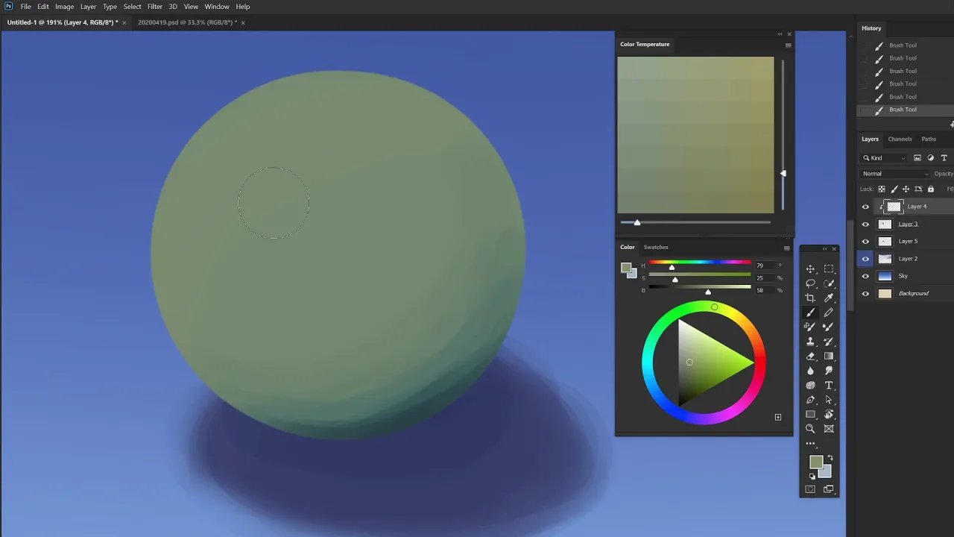
Task: Select the Gradient tool
Action: (829, 356)
